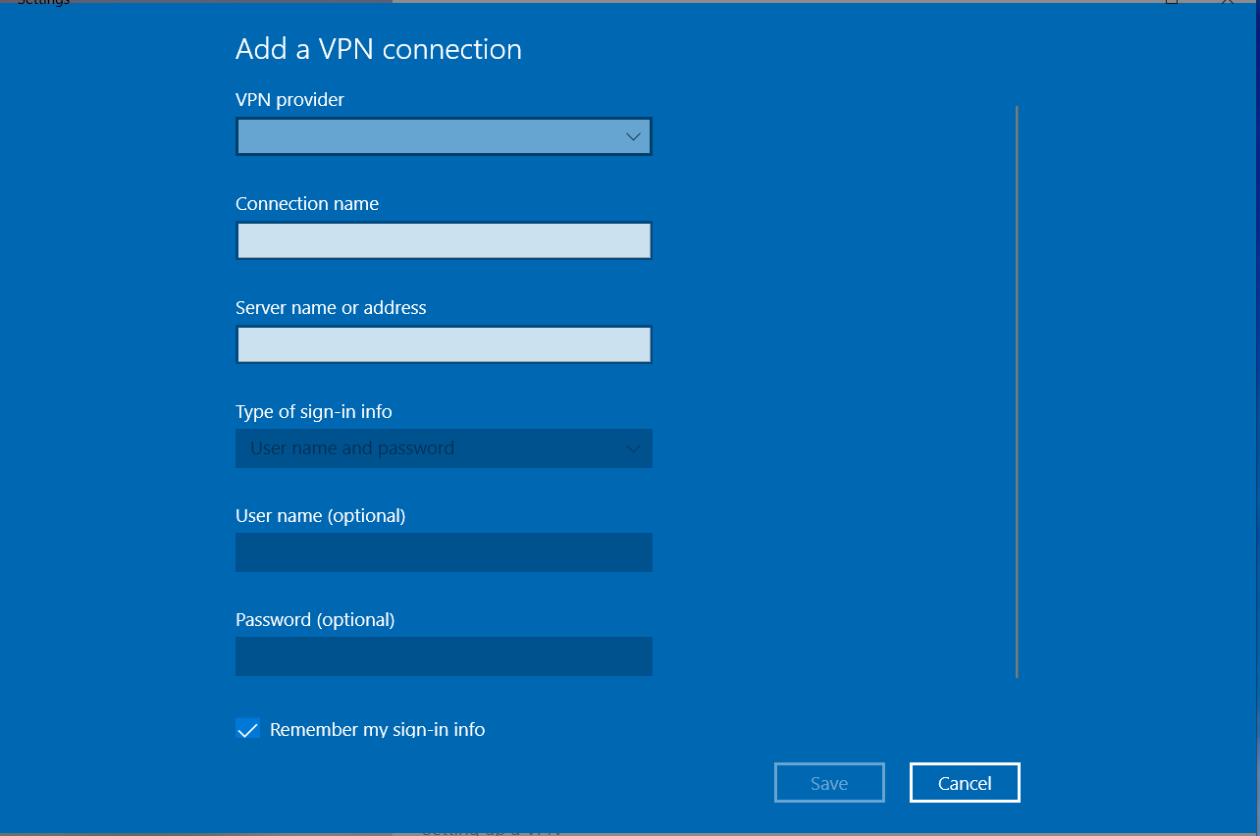Screen dimensions: 1260x836
Task: Cancel the Add VPN connection dialog
Action: point(964,782)
